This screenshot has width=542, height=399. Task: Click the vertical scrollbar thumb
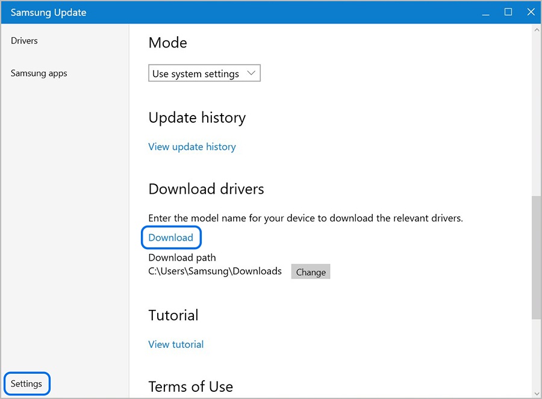(x=536, y=257)
